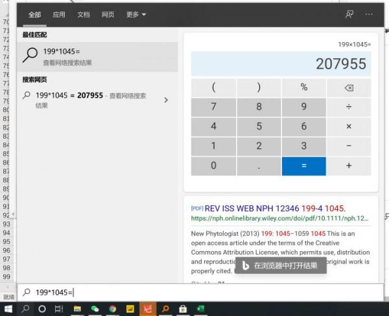Image resolution: width=389 pixels, height=316 pixels.
Task: Open web result 199*1045 = 207955
Action: 91,100
